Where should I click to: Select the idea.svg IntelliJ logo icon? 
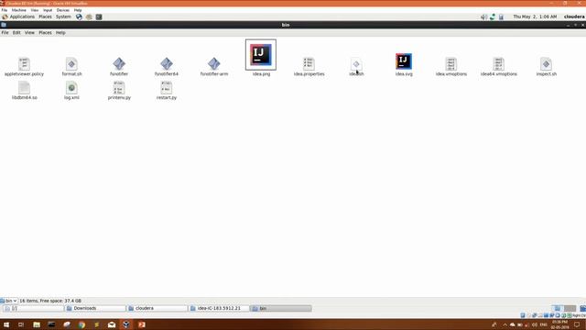click(404, 61)
